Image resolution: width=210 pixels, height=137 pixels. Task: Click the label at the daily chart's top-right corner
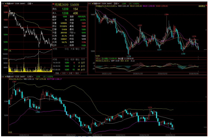[x=202, y=6]
